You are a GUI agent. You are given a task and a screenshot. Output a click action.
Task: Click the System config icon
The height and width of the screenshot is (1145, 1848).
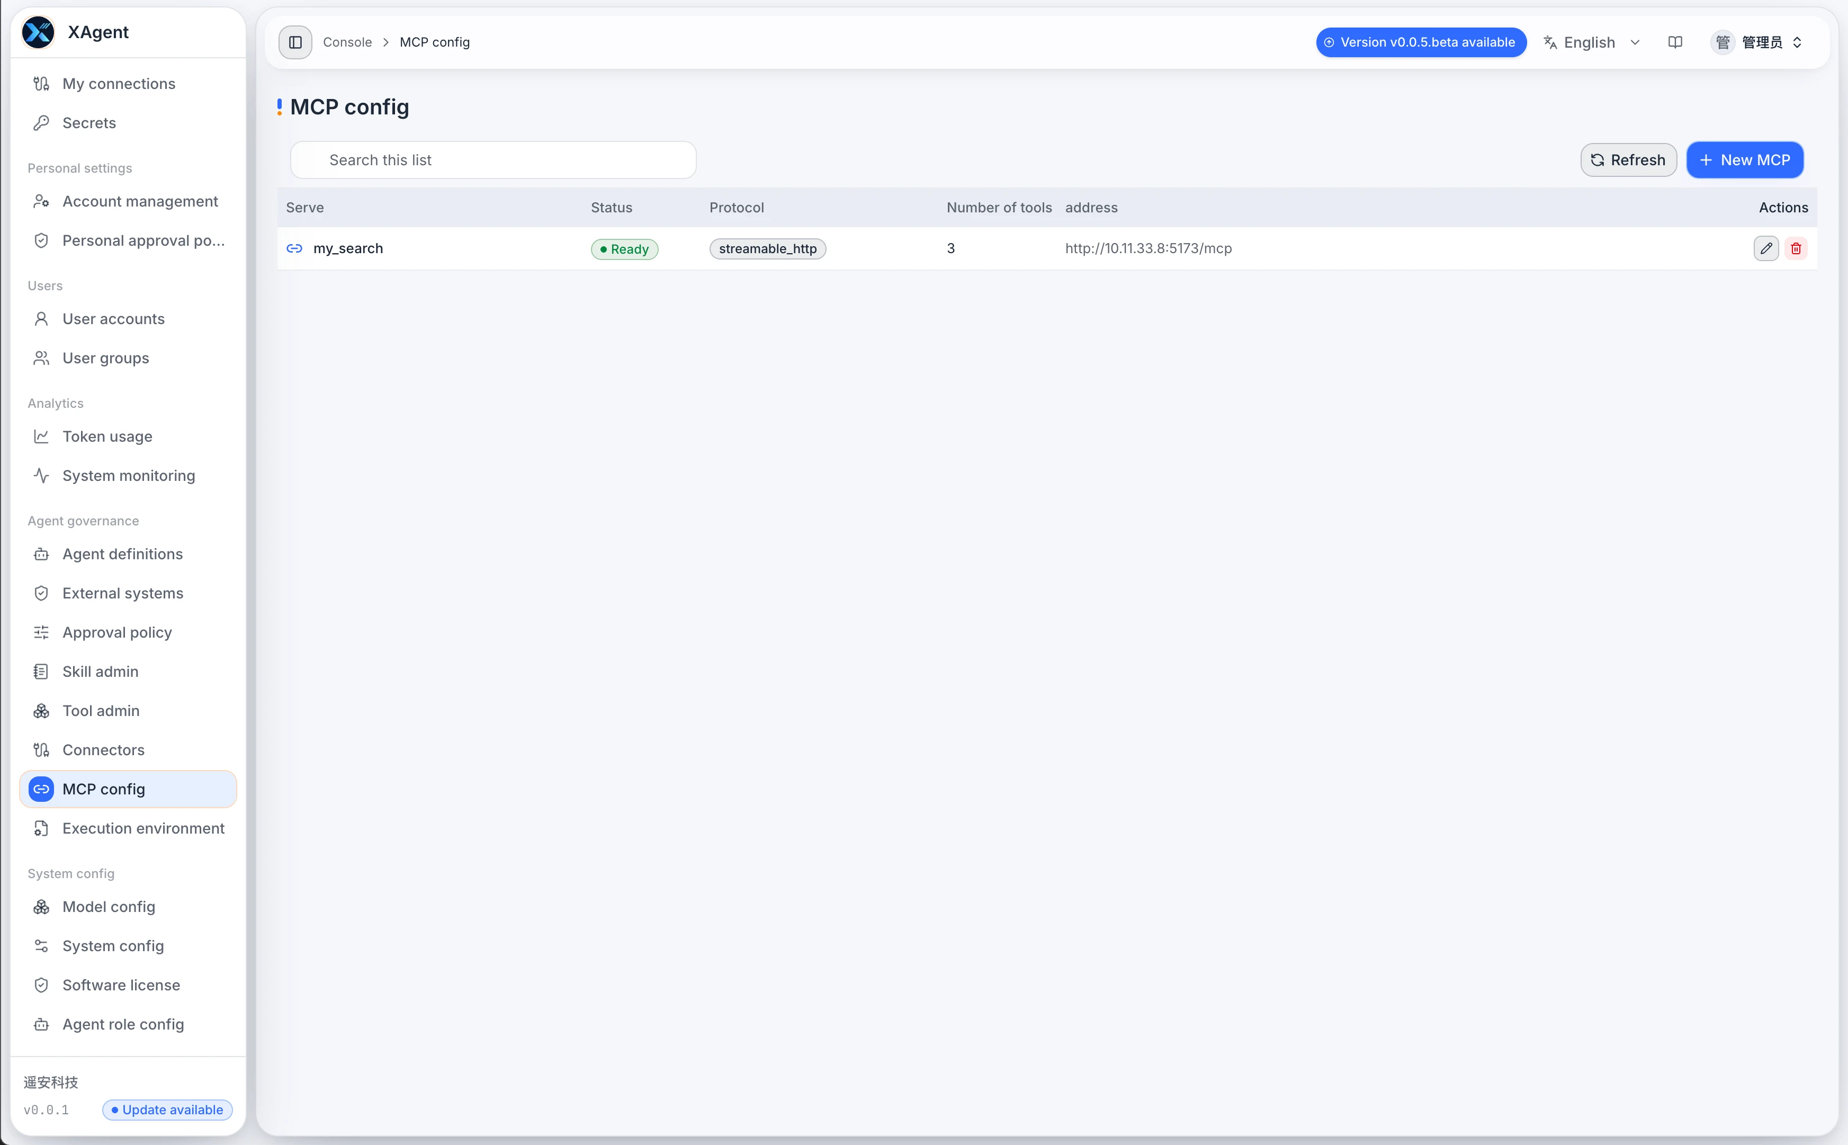42,946
